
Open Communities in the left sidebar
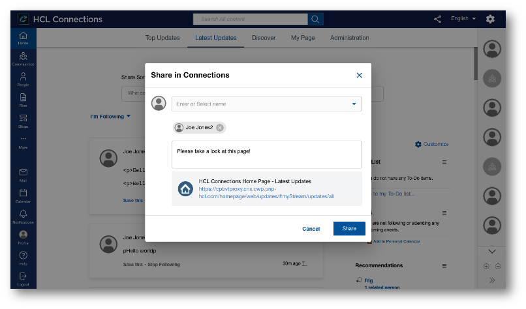pos(23,59)
